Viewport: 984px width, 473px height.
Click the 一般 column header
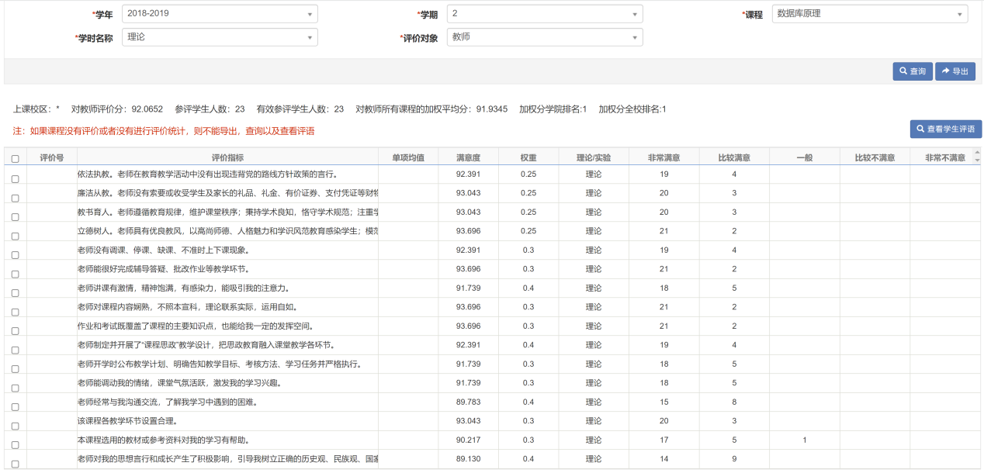click(x=805, y=157)
